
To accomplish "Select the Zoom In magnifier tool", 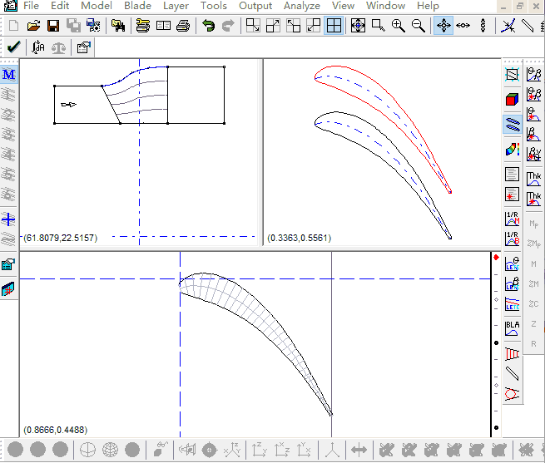I will click(x=399, y=26).
